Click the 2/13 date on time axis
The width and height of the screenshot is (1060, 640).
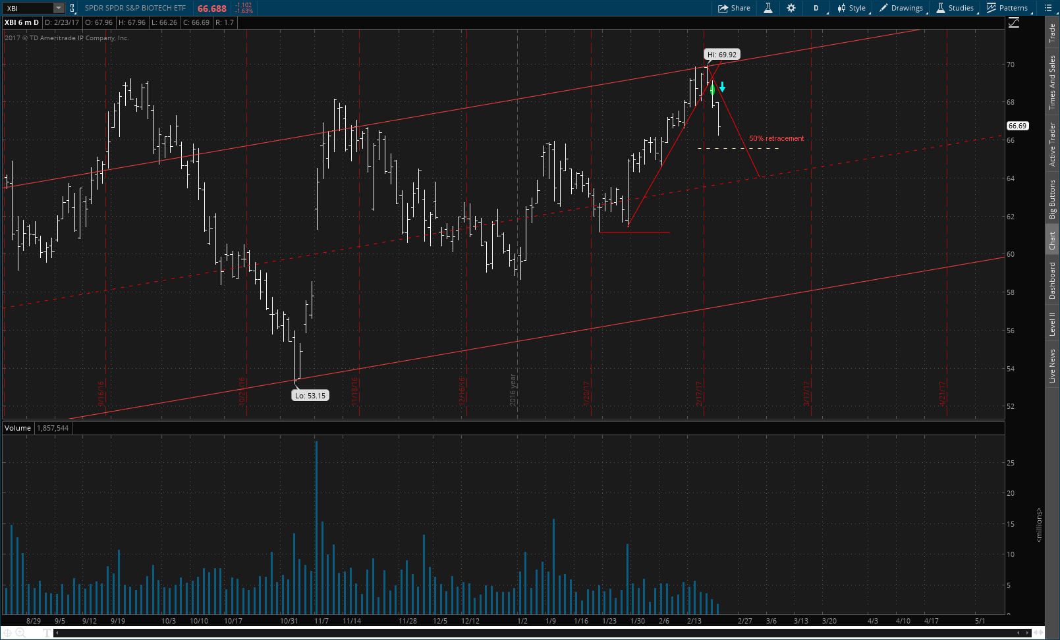(x=694, y=621)
